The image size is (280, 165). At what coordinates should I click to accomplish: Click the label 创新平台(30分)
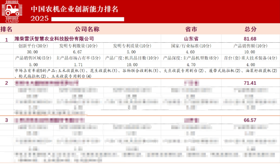33,46
